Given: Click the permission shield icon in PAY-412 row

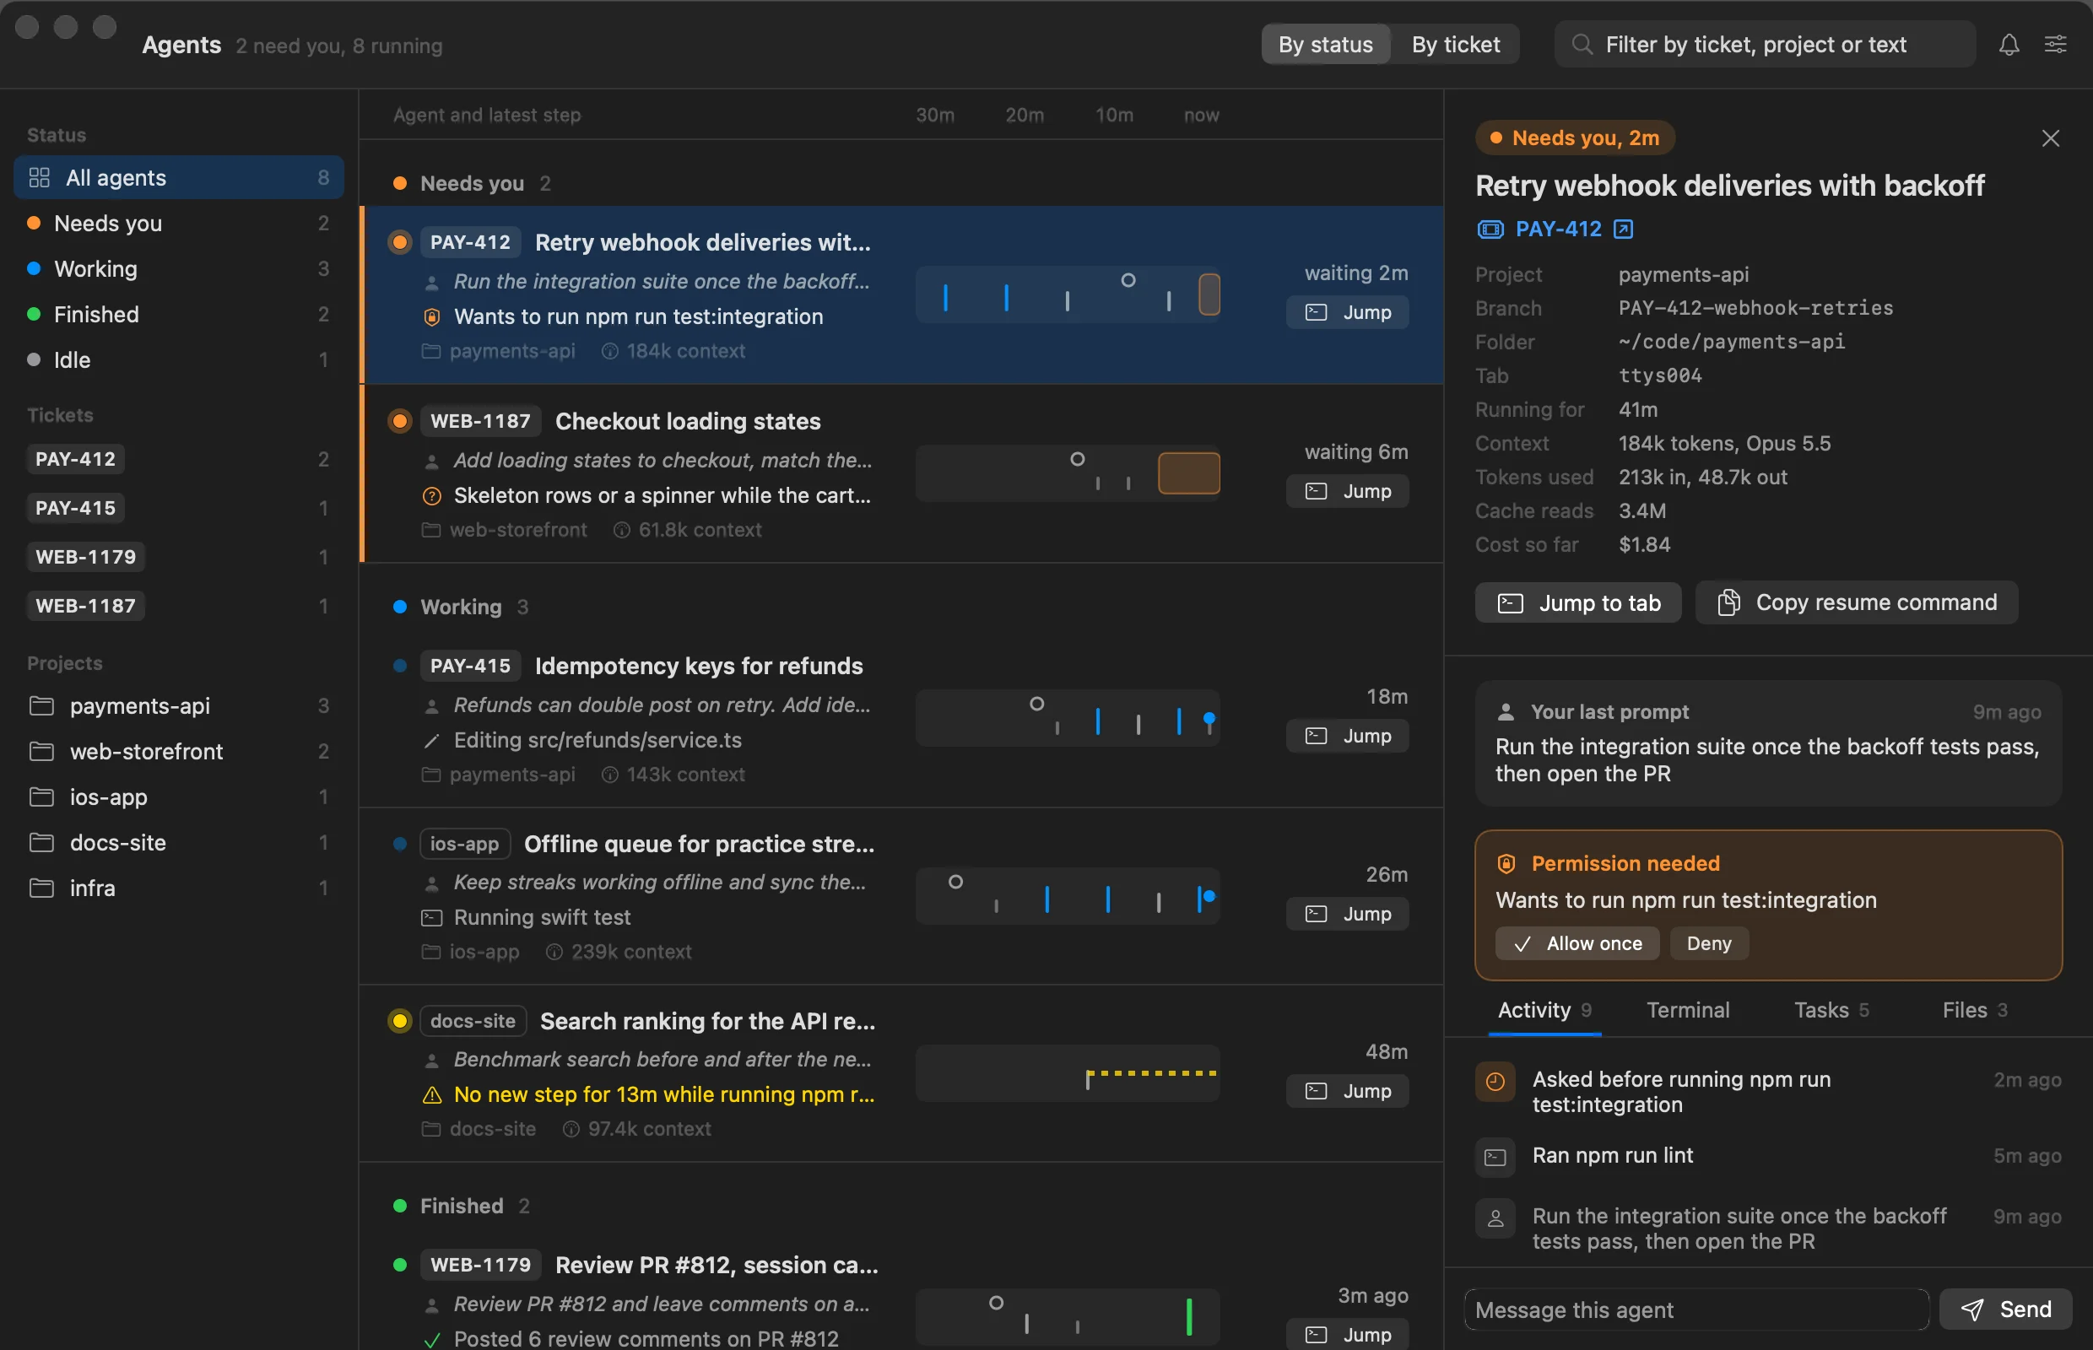Looking at the screenshot, I should pos(431,316).
